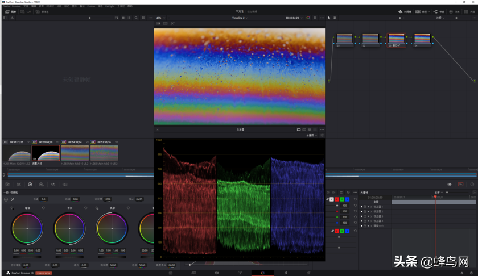Screen dimensions: 478x276
Task: Reset the Lift color wheel
Action: point(43,208)
